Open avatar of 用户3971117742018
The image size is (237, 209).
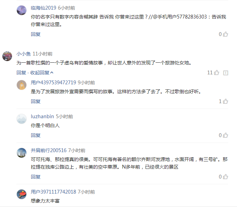click(x=22, y=194)
